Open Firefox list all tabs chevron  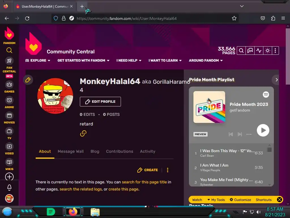click(x=242, y=6)
